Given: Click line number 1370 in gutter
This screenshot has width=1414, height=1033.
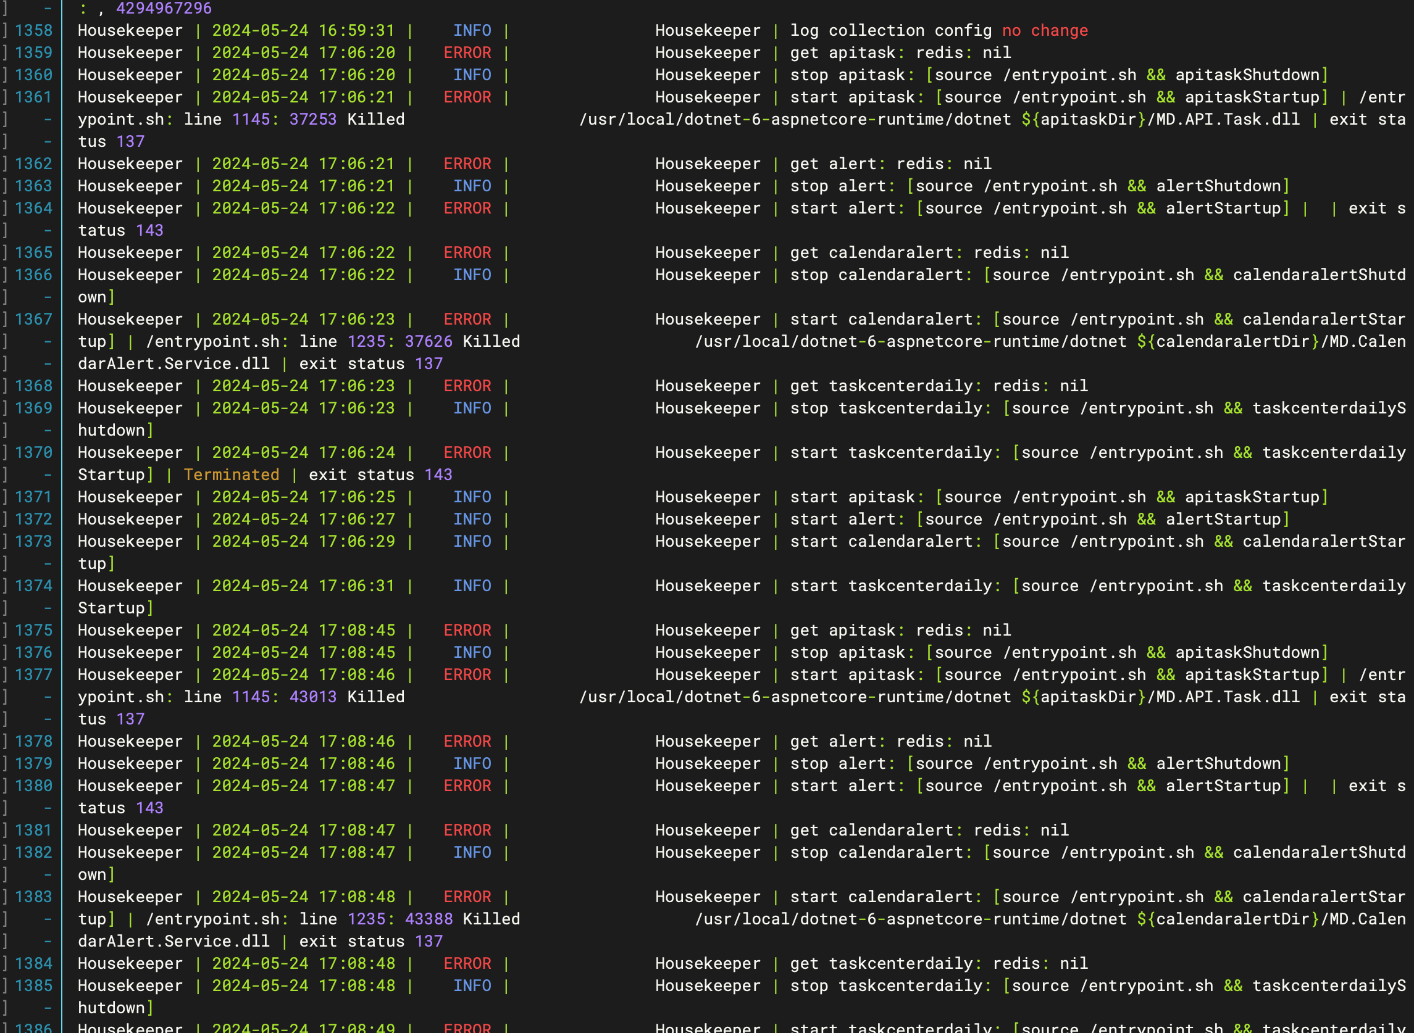Looking at the screenshot, I should [34, 453].
